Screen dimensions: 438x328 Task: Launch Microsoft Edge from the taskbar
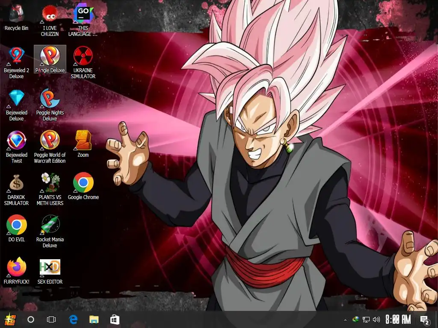pos(73,319)
